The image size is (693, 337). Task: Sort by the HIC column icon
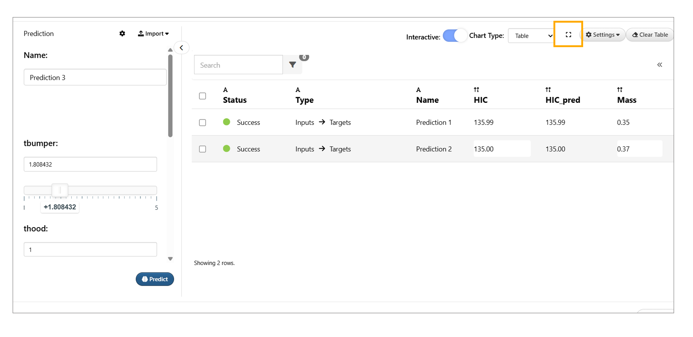click(x=476, y=90)
